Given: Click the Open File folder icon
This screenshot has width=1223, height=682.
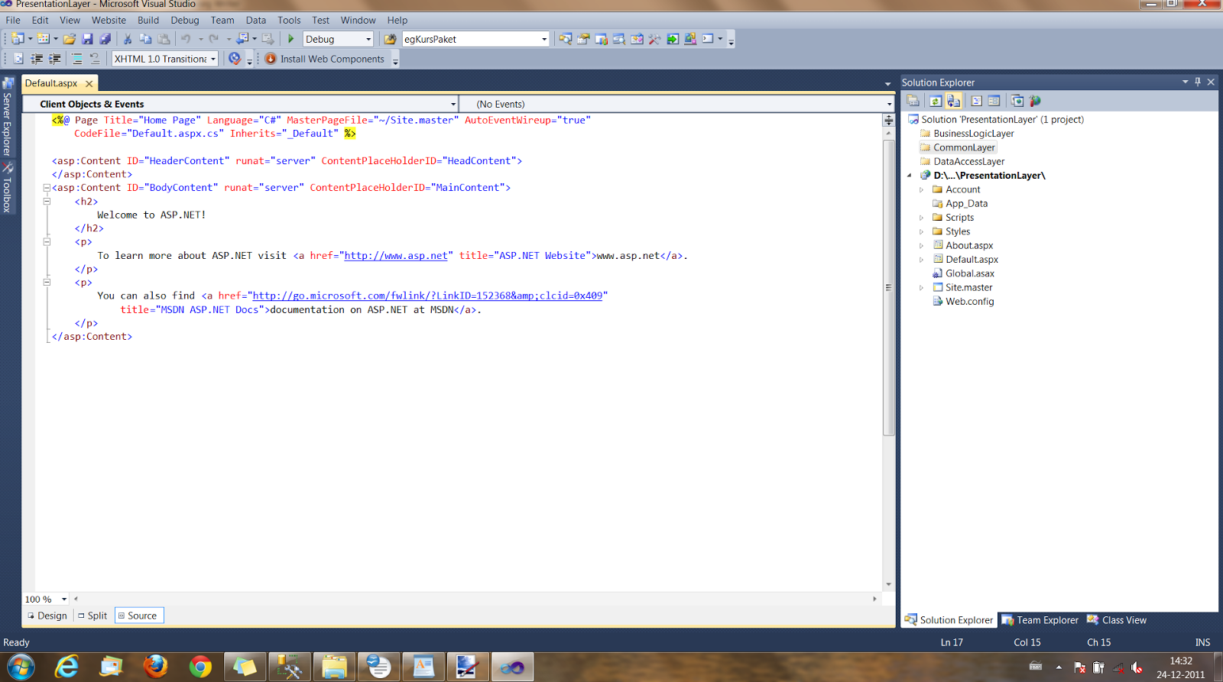Looking at the screenshot, I should (x=70, y=39).
